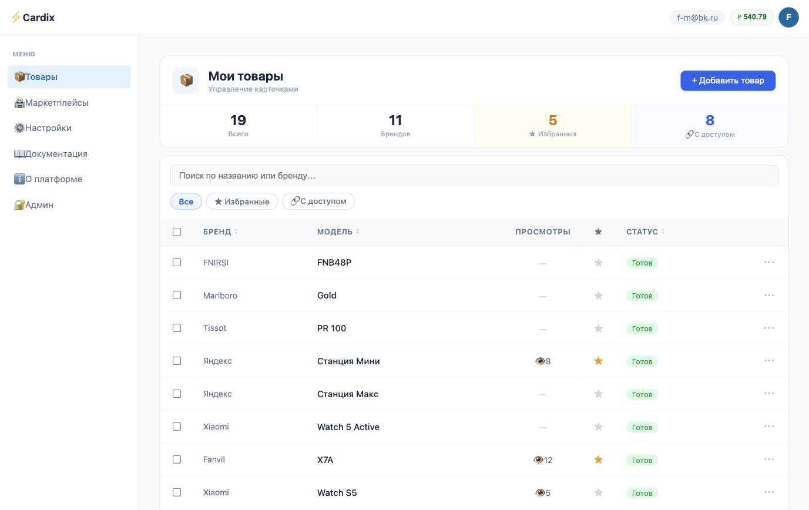Screen dimensions: 809x510
Task: Click the Просмотры column header
Action: (543, 231)
